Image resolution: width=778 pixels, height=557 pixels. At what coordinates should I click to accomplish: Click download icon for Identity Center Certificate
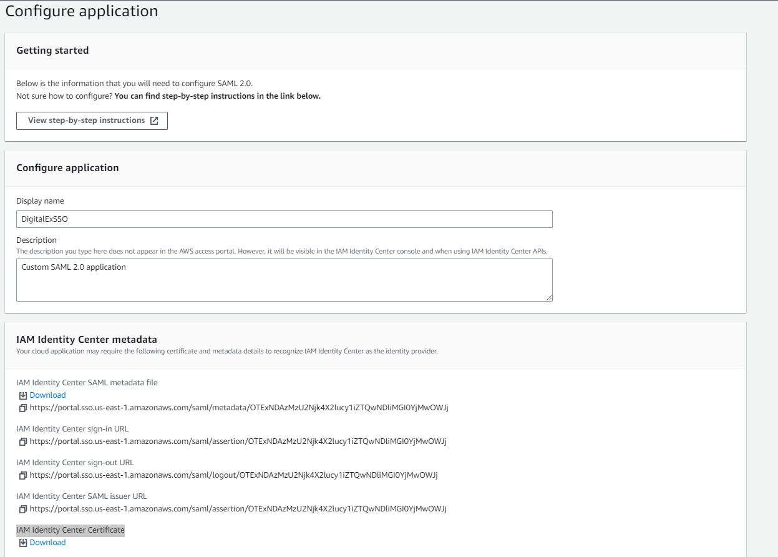23,543
